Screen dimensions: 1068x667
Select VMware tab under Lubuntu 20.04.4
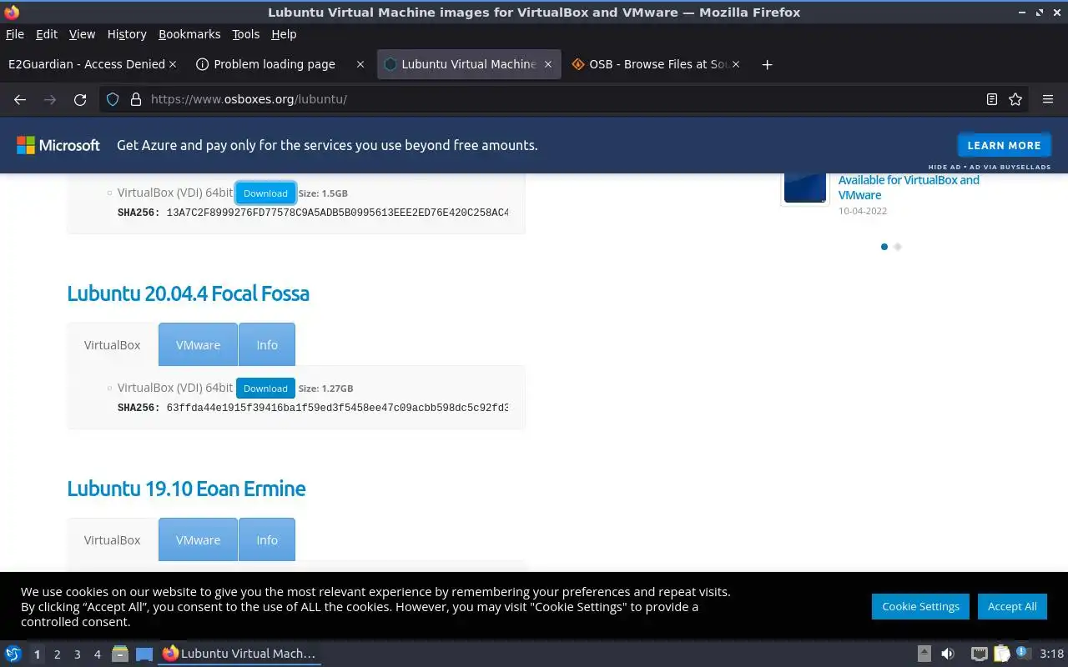[x=198, y=345]
